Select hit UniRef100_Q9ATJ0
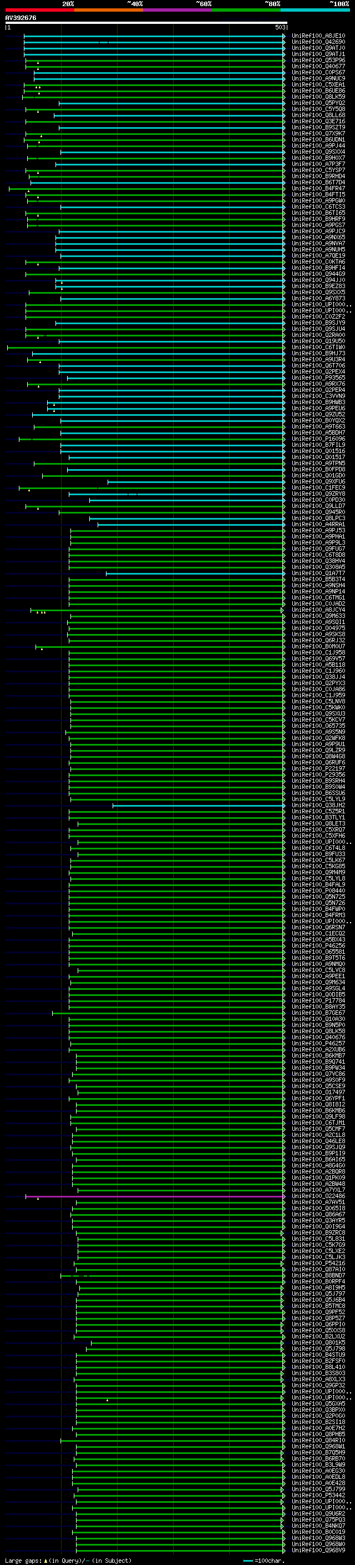The height and width of the screenshot is (1565, 355). pos(318,49)
